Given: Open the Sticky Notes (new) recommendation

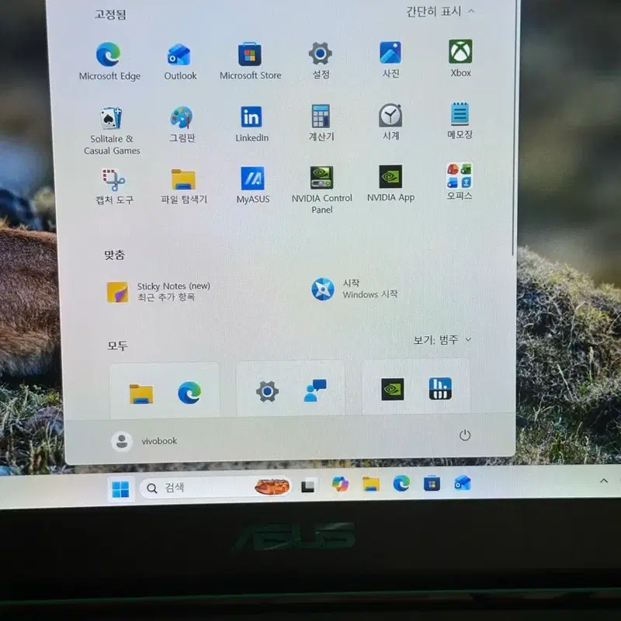Looking at the screenshot, I should [158, 292].
